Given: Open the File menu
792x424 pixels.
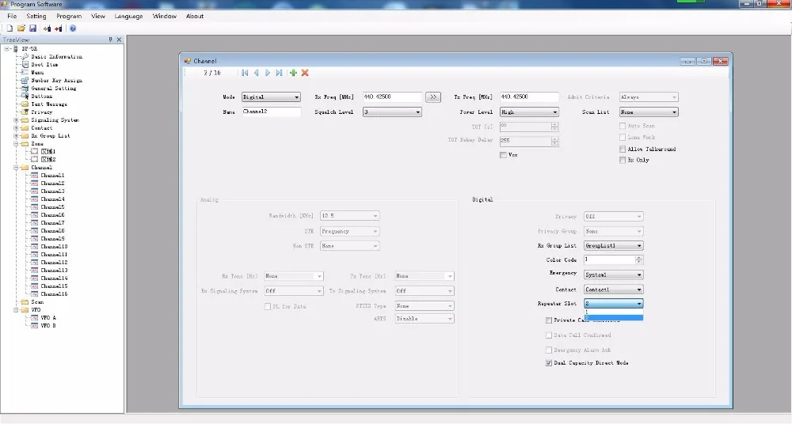Looking at the screenshot, I should click(12, 16).
